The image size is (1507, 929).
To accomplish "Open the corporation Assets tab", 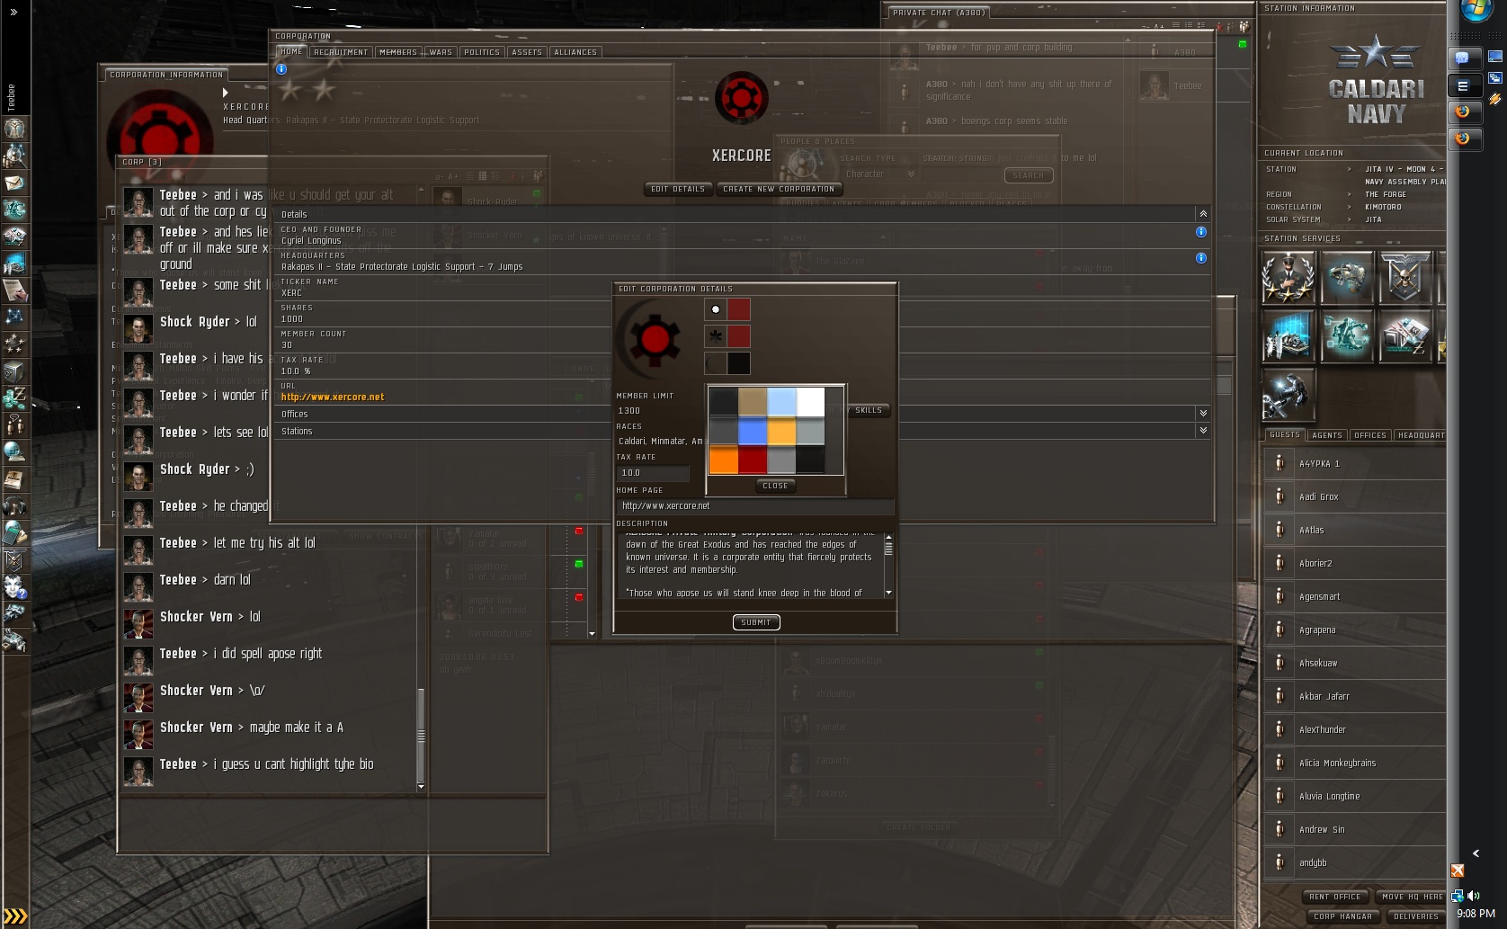I will tap(527, 52).
